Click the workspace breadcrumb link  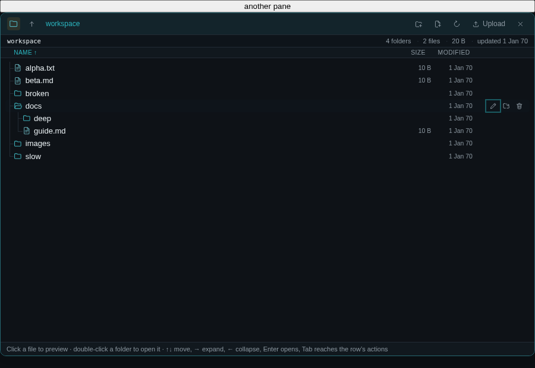[x=63, y=24]
